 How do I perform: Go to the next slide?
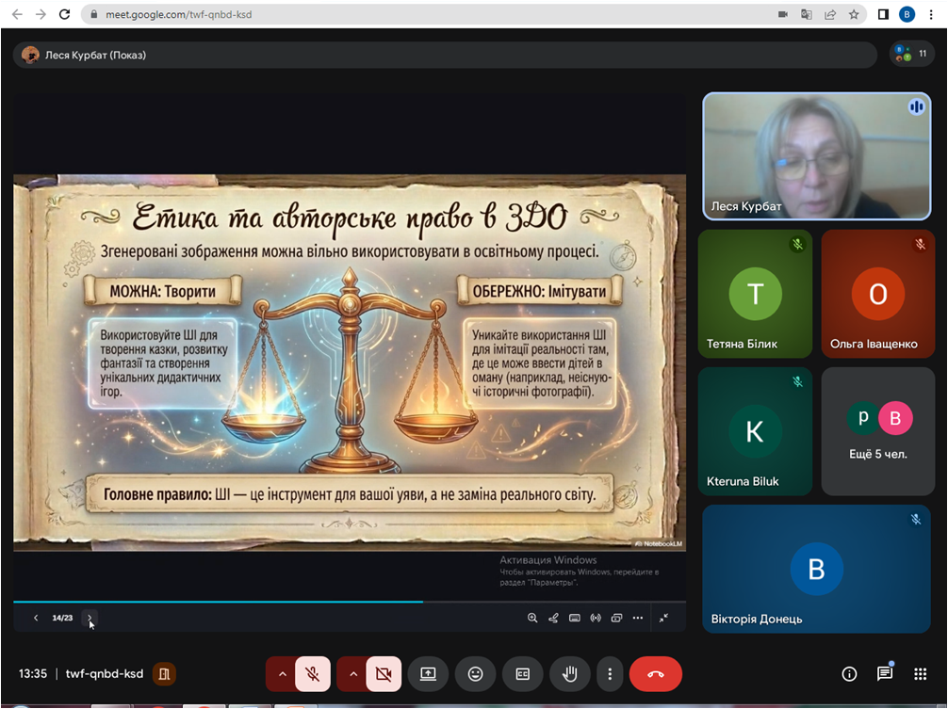click(90, 619)
